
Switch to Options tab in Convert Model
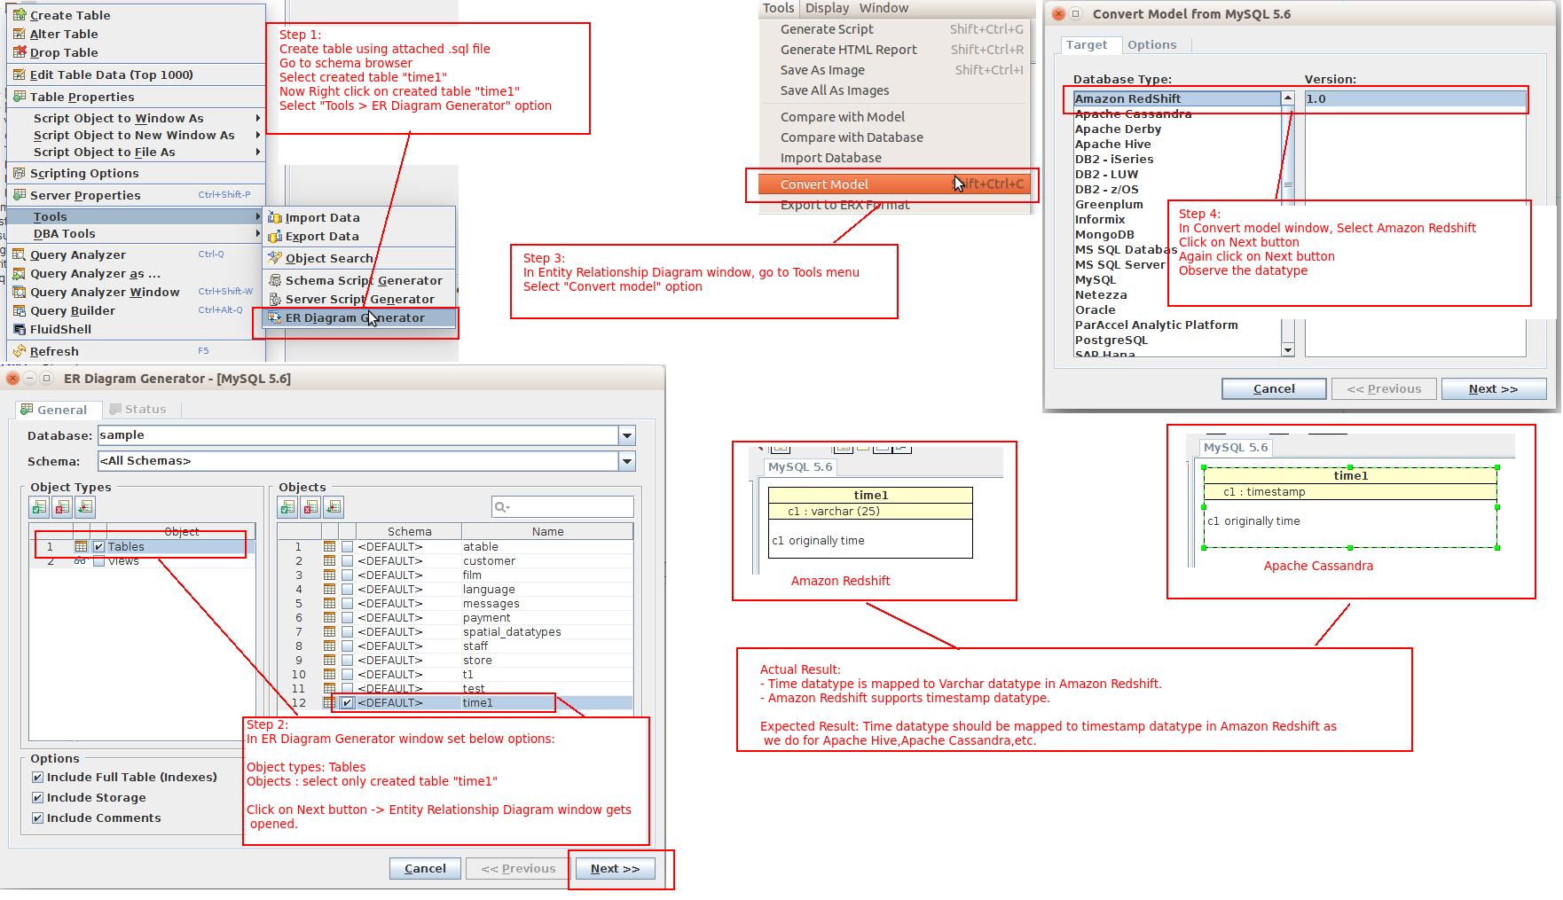coord(1151,45)
